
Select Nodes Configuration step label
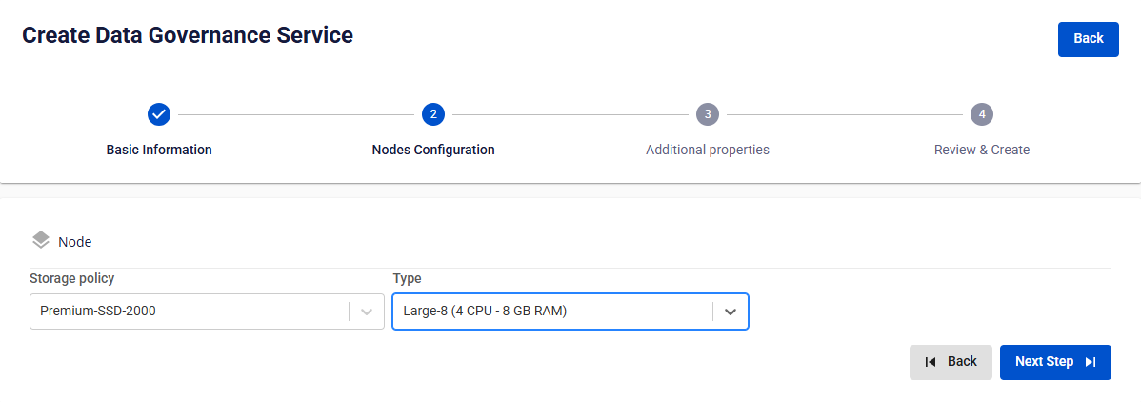pyautogui.click(x=433, y=150)
